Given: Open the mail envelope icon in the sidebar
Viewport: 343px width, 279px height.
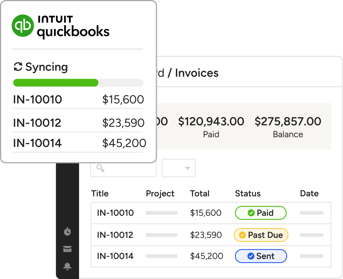Looking at the screenshot, I should [x=67, y=249].
